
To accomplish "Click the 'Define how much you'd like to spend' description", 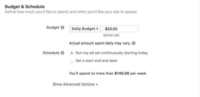I will (71, 12).
